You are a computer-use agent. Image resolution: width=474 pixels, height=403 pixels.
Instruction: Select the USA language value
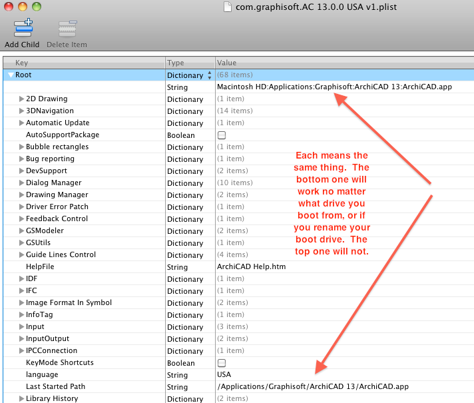pos(224,374)
